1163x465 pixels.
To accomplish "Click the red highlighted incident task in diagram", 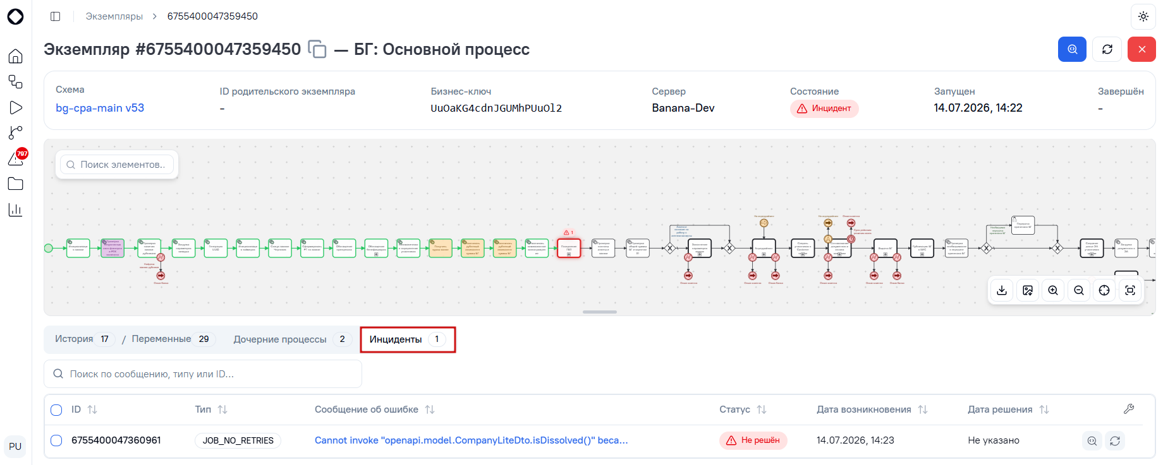I will click(569, 248).
